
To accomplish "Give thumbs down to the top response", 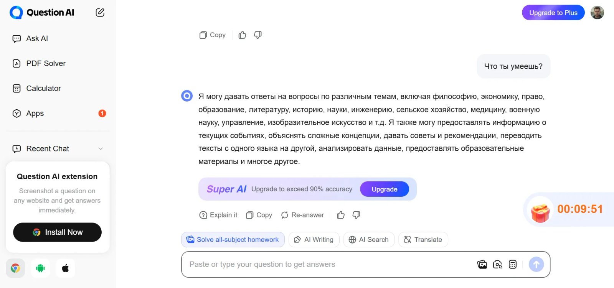I will coord(257,35).
